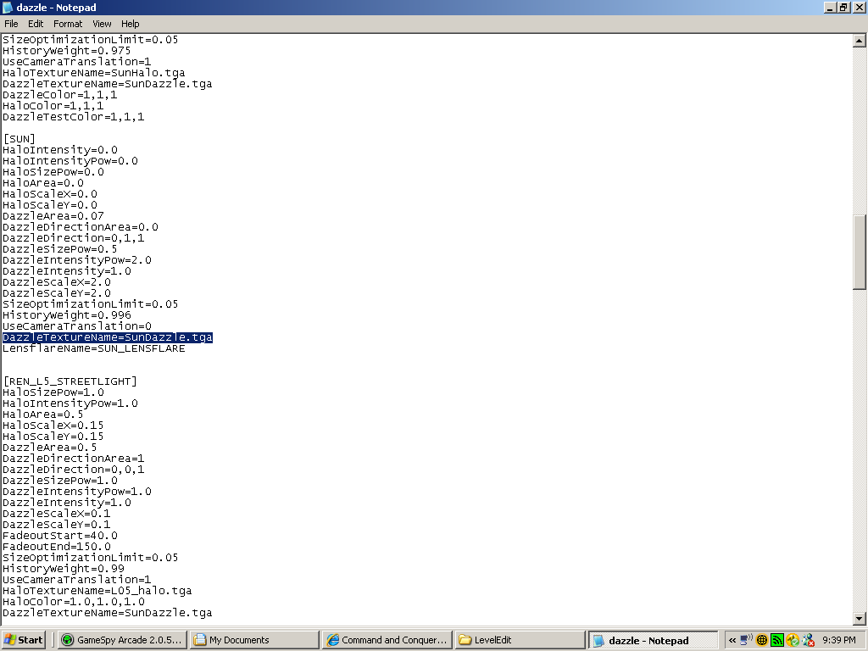Click the Start button
The width and height of the screenshot is (868, 651).
[24, 640]
